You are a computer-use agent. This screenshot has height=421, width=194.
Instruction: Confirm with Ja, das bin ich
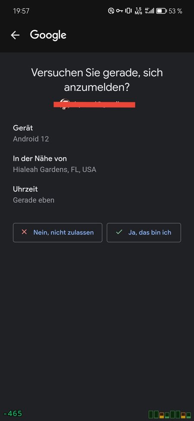click(144, 232)
